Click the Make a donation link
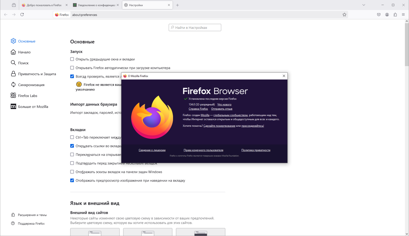This screenshot has width=409, height=236. point(219,126)
